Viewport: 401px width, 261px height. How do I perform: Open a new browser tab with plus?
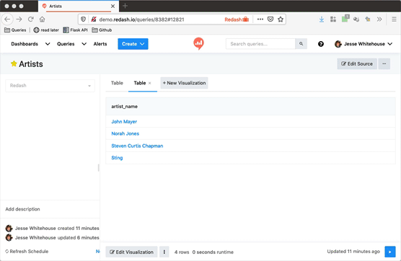[x=125, y=6]
